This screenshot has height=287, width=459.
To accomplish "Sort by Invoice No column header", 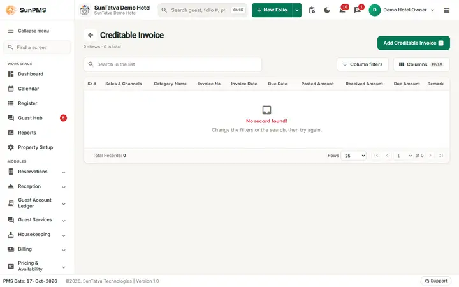I will pos(209,84).
